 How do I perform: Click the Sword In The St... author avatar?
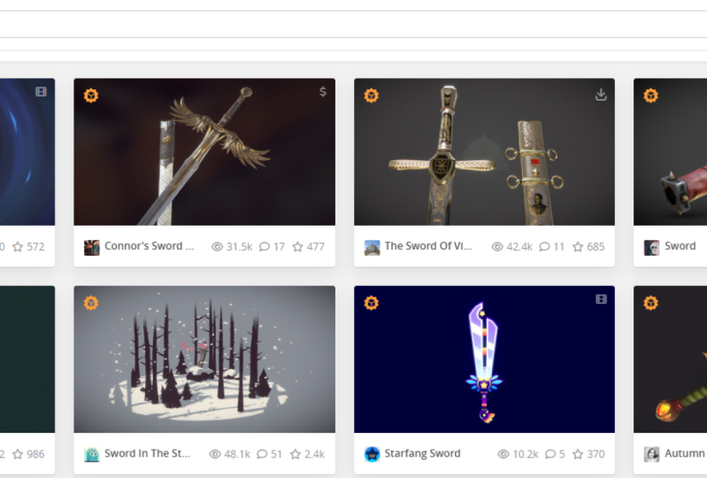pos(92,455)
